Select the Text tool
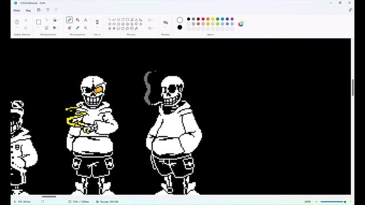This screenshot has width=365, height=205. [86, 20]
